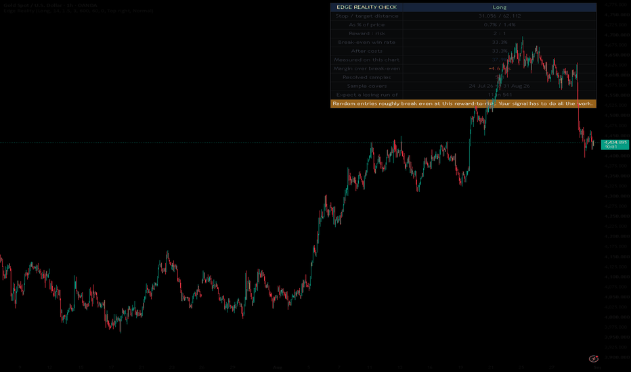Select the Stop / target distance row
The height and width of the screenshot is (372, 631).
click(463, 16)
